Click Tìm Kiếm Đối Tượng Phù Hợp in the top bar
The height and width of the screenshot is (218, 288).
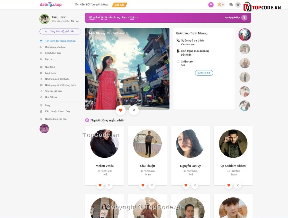[92, 5]
